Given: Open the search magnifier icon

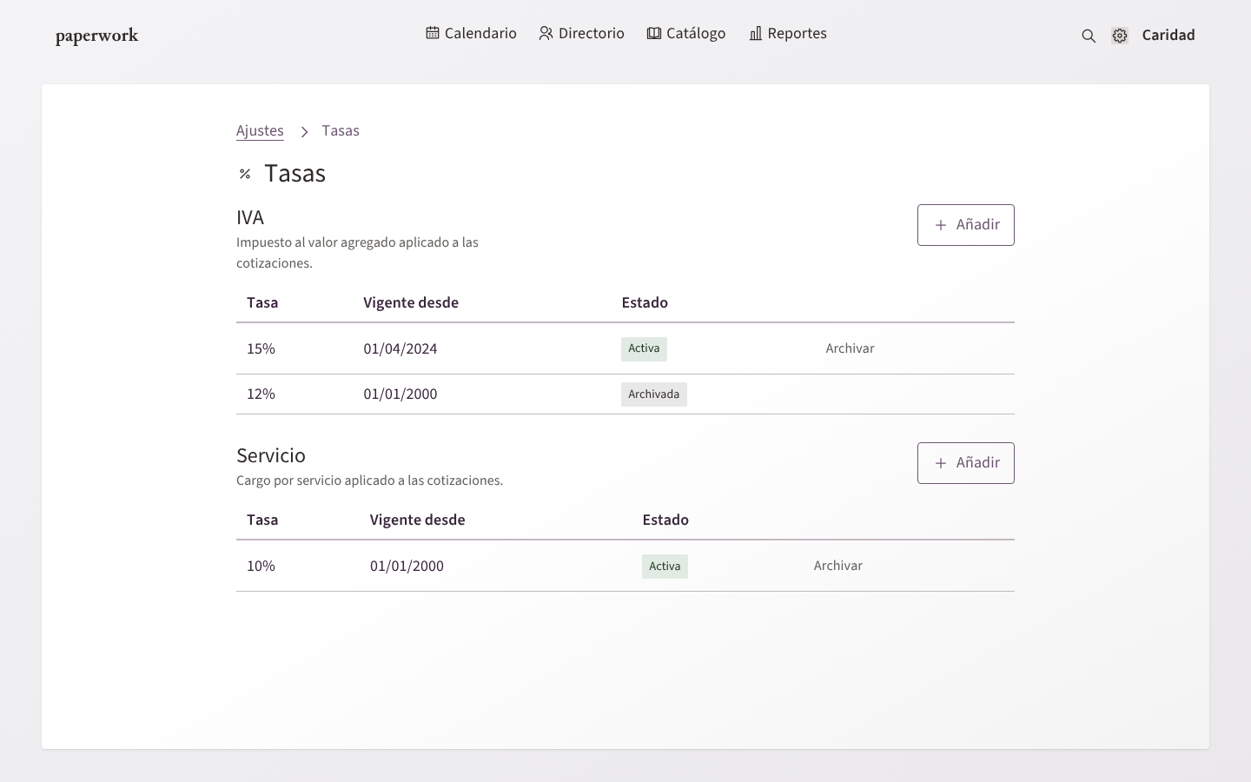Looking at the screenshot, I should click(1089, 36).
